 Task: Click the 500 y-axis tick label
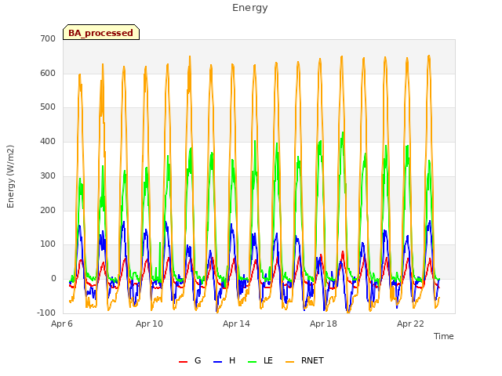point(48,107)
